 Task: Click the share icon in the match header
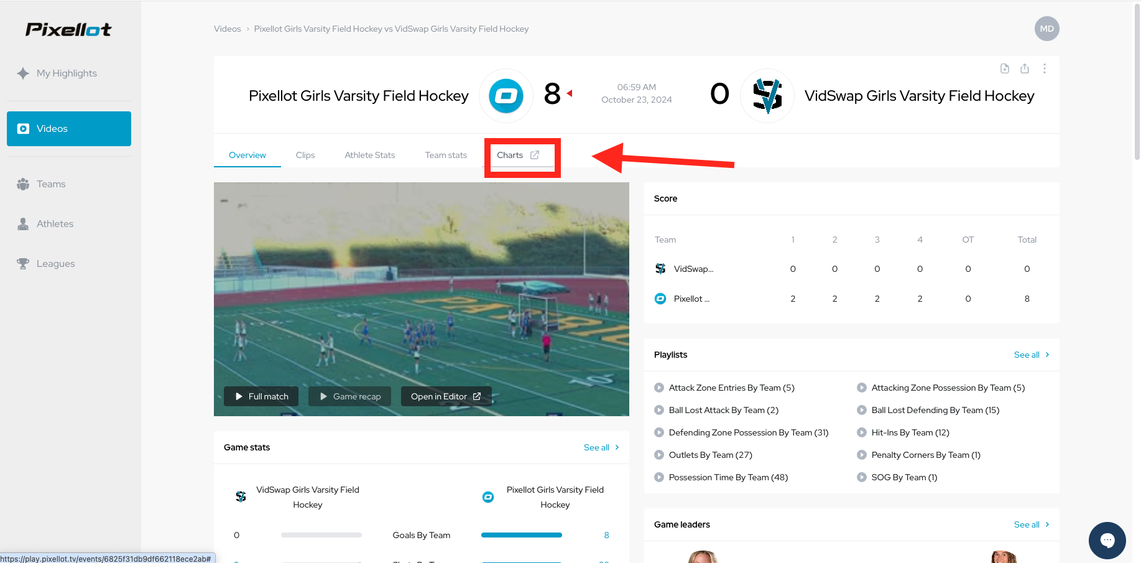1025,68
